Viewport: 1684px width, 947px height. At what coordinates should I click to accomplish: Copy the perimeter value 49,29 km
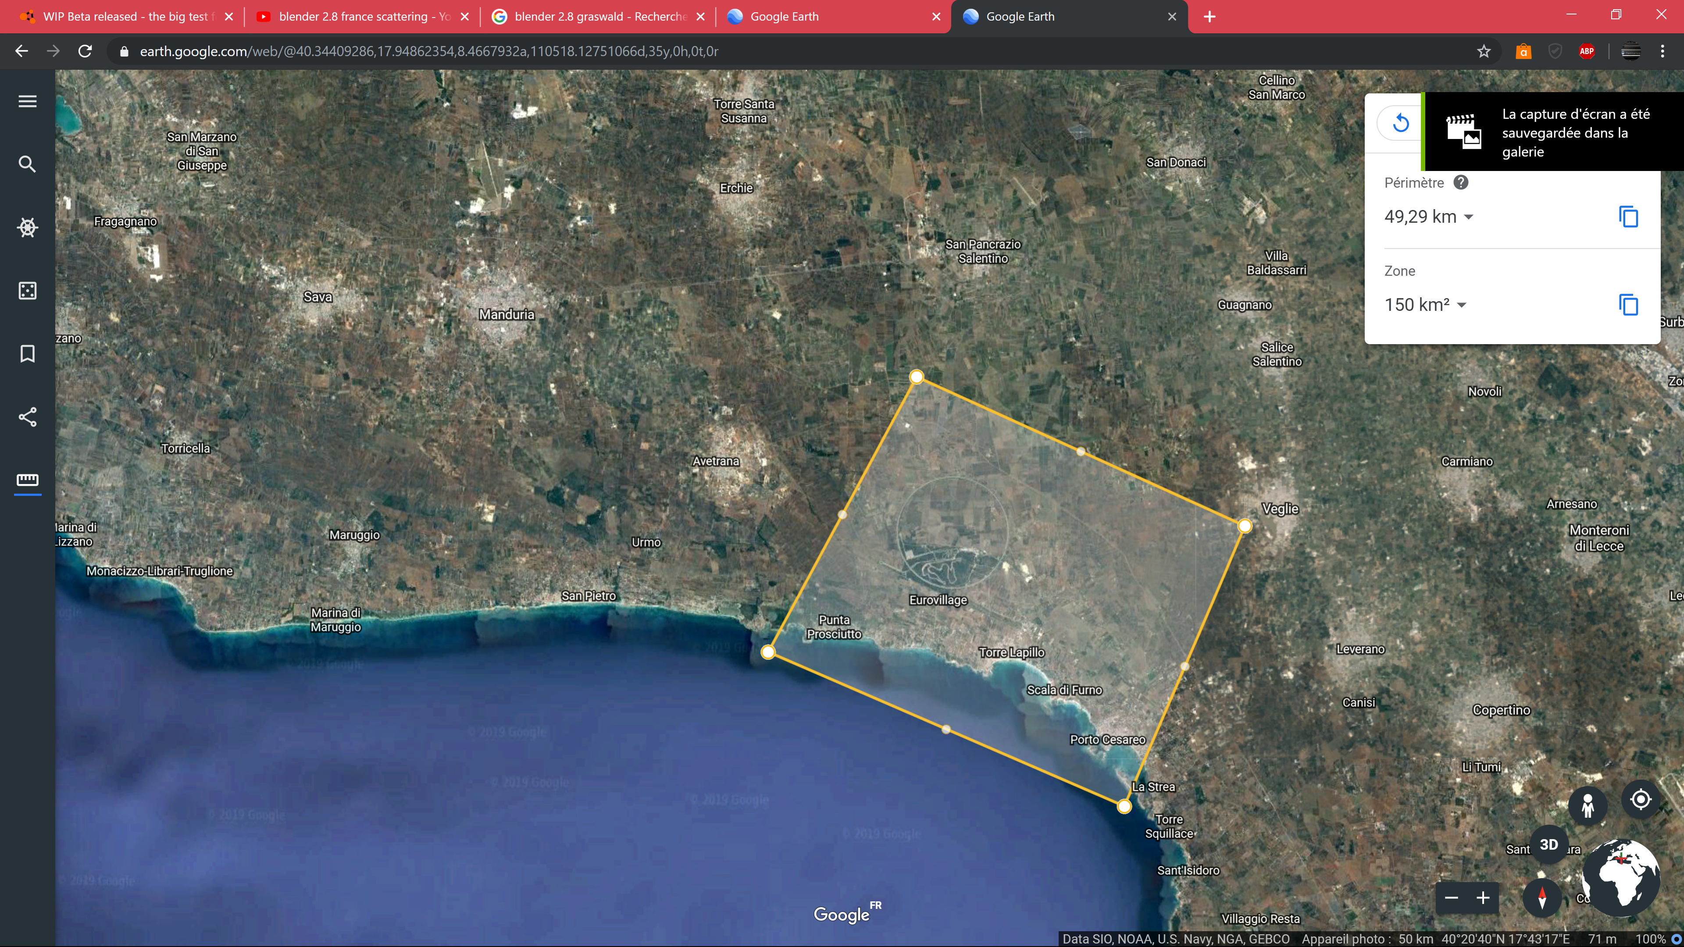coord(1628,216)
